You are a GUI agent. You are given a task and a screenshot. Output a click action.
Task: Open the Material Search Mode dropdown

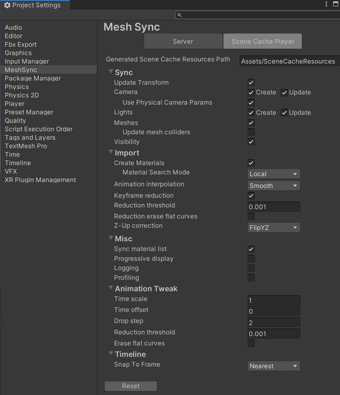pyautogui.click(x=274, y=174)
